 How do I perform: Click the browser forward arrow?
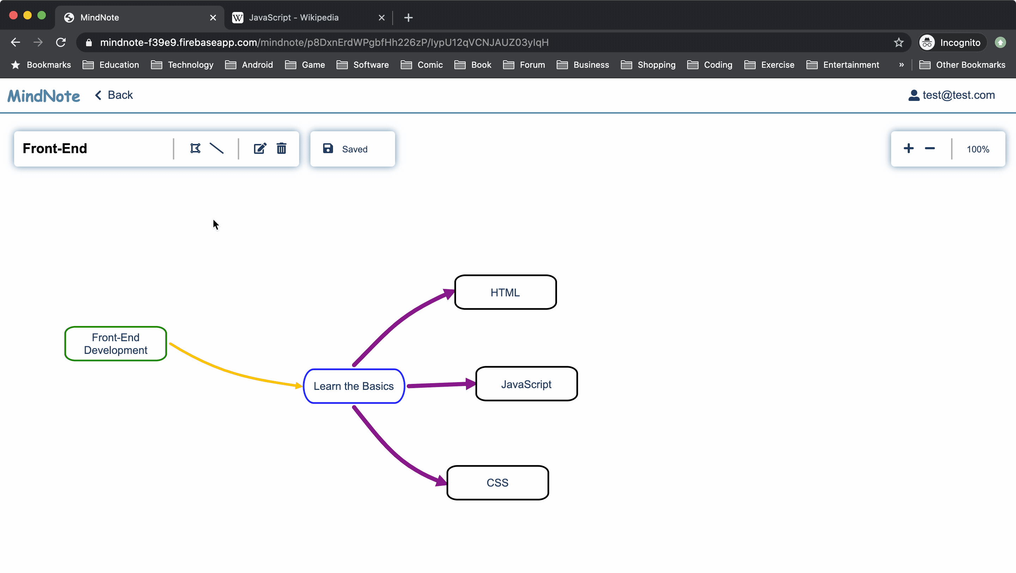click(38, 43)
